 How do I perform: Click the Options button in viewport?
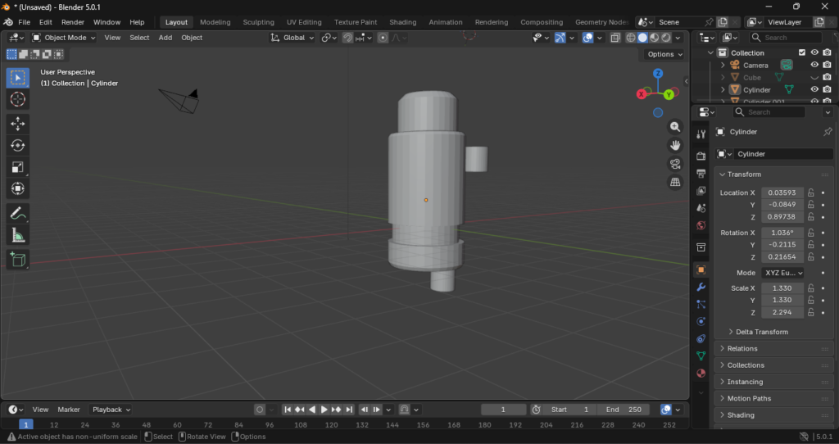[x=664, y=54]
